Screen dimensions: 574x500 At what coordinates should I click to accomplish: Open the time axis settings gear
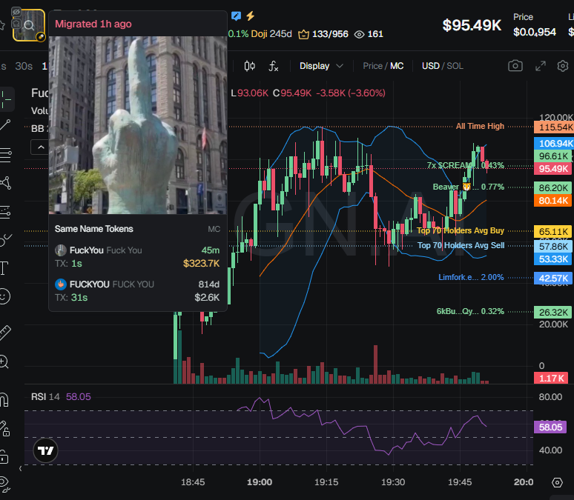[557, 482]
